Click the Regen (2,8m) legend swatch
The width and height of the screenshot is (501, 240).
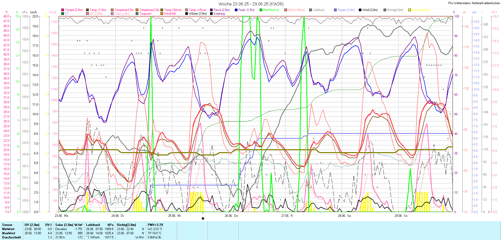pos(335,10)
